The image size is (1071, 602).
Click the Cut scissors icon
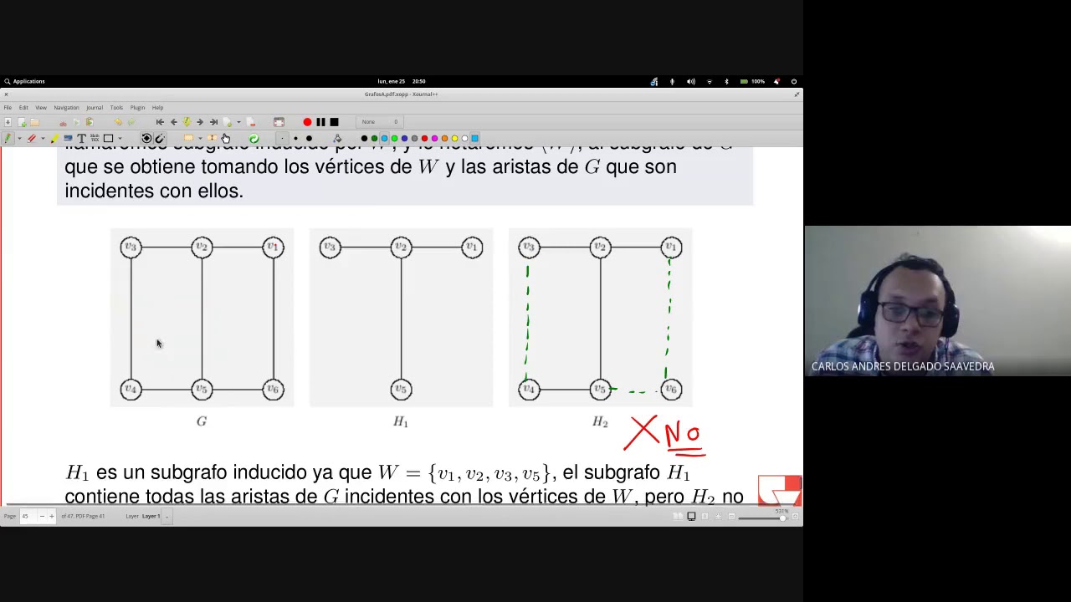pyautogui.click(x=63, y=123)
